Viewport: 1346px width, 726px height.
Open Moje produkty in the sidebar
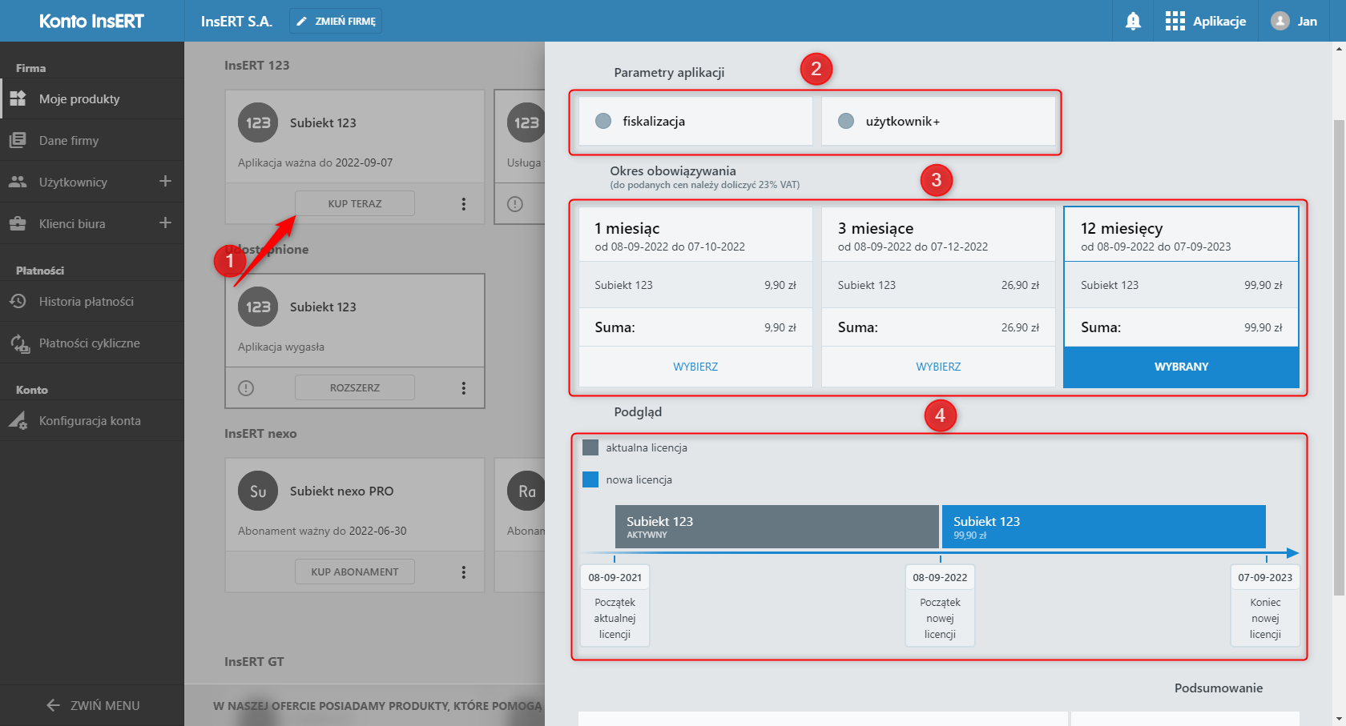tap(92, 99)
